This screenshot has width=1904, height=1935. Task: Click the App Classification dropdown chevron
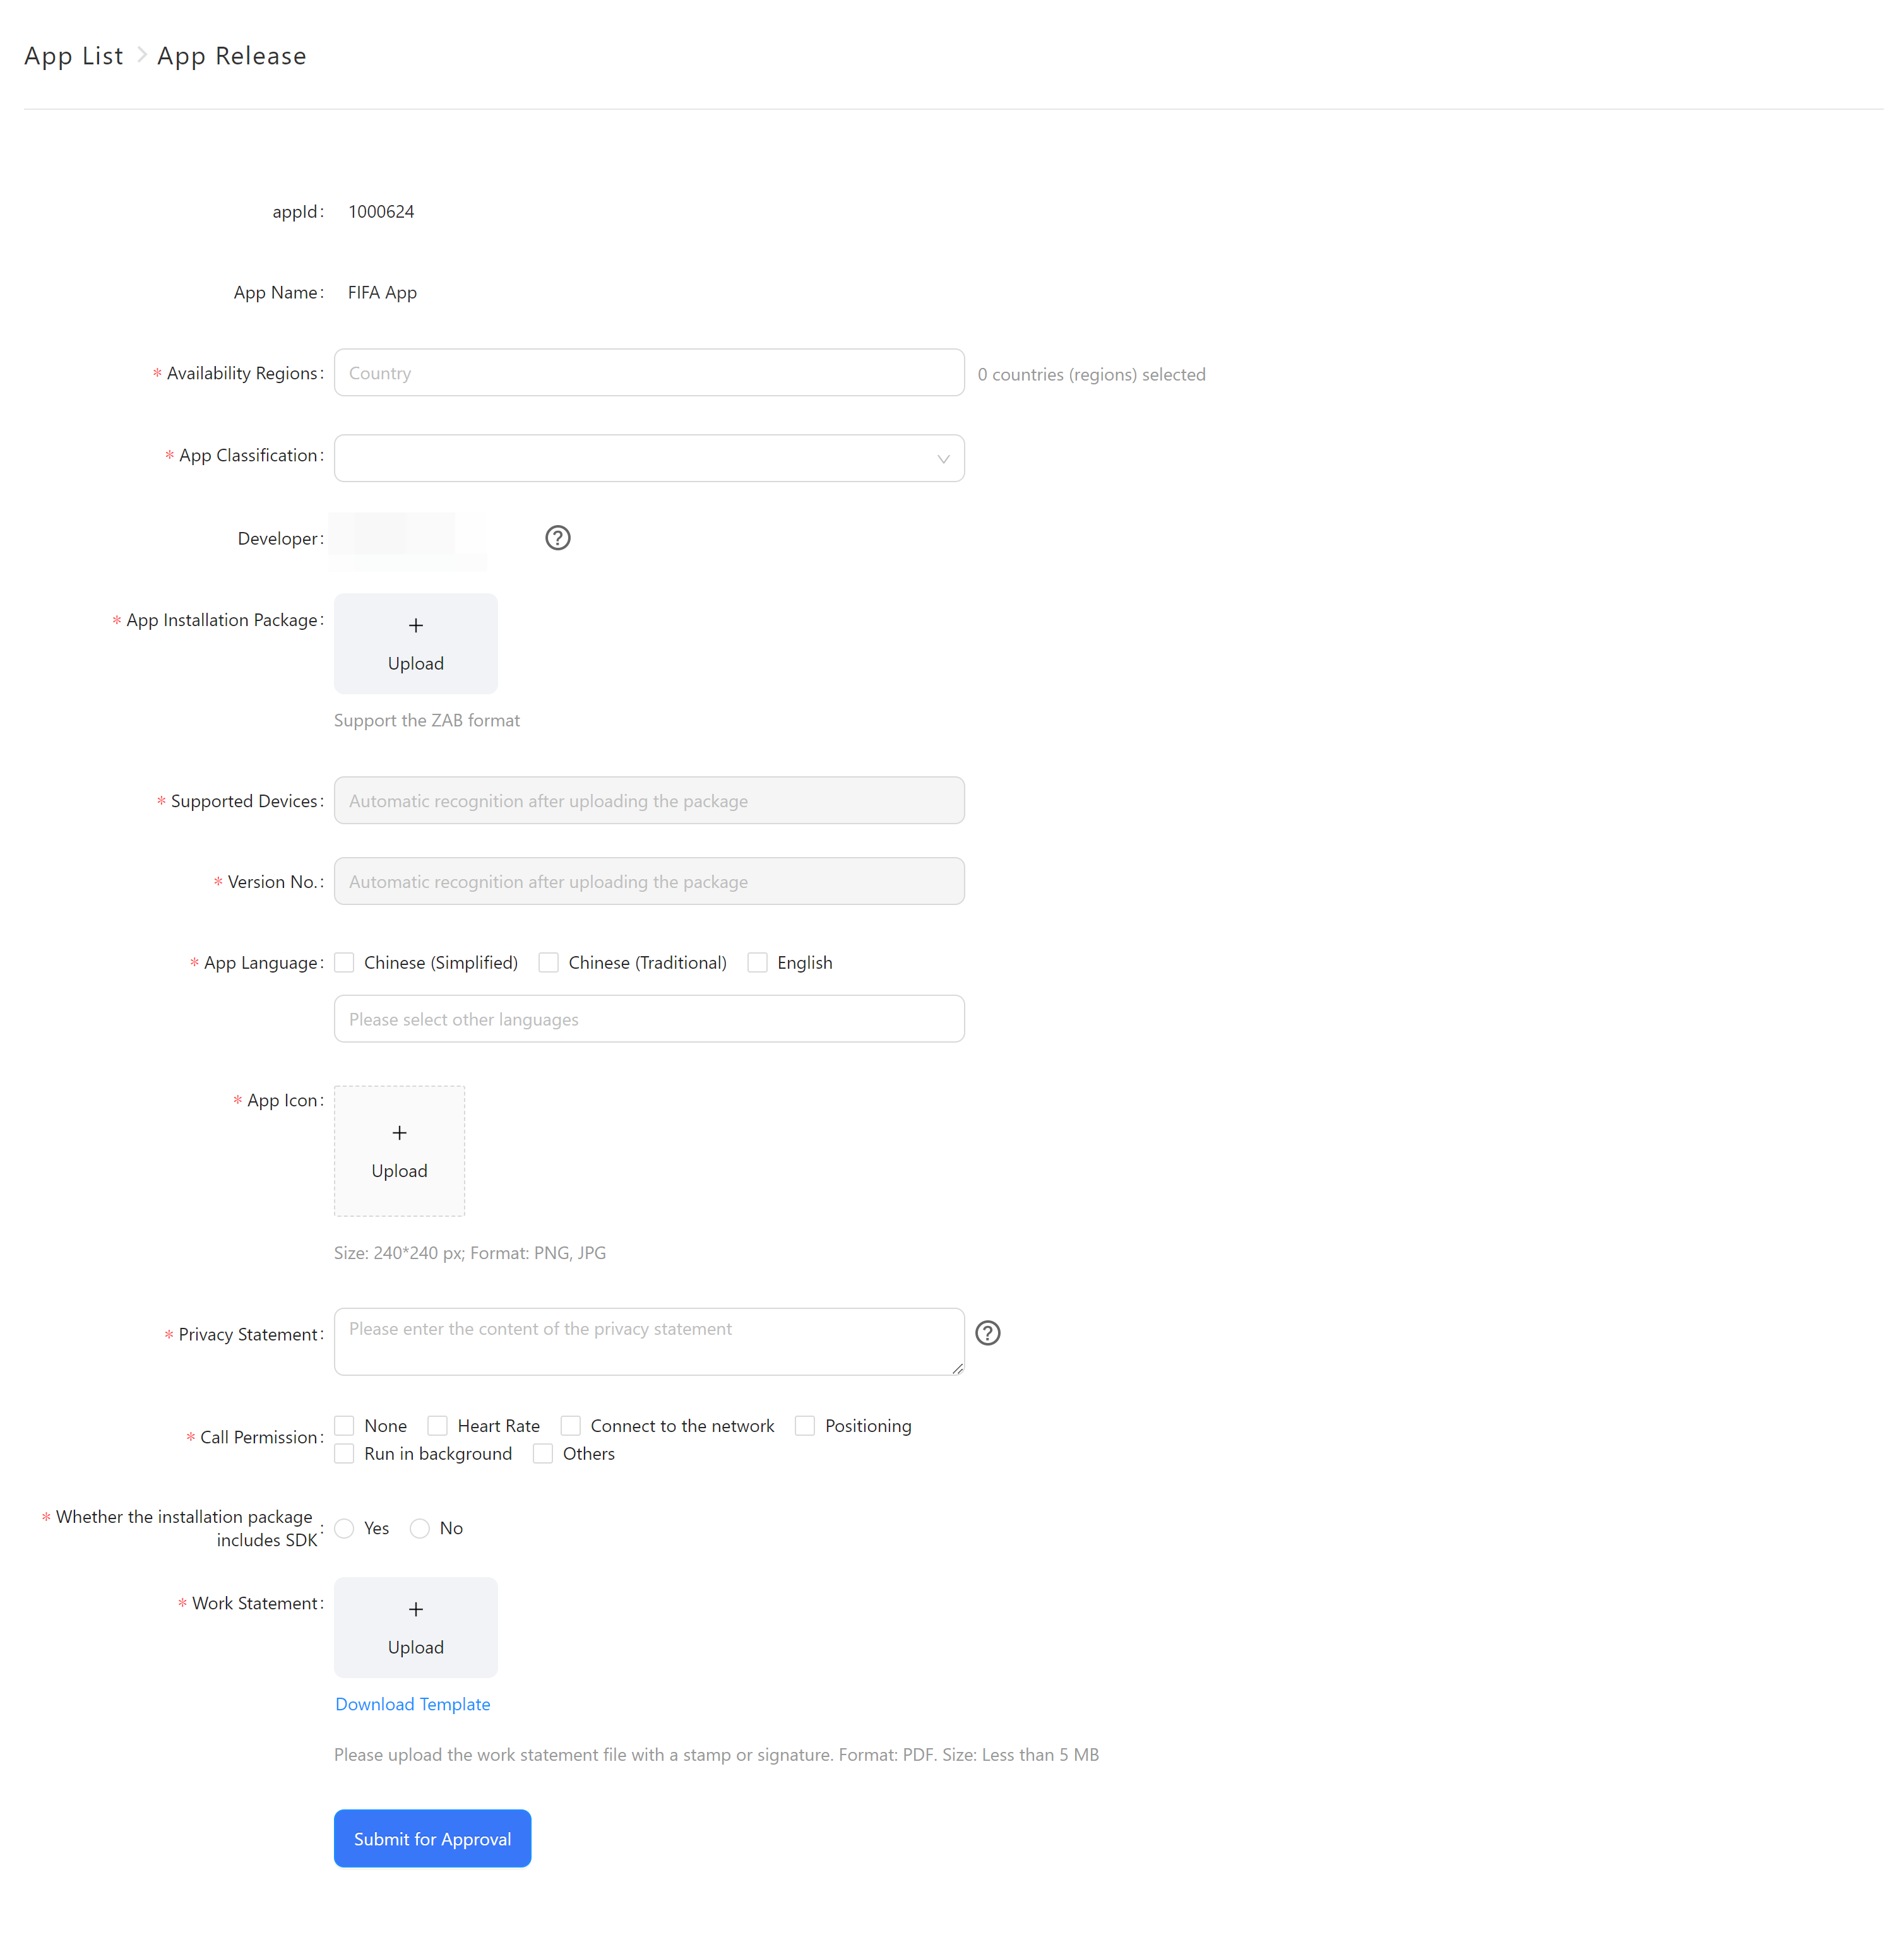pyautogui.click(x=942, y=459)
